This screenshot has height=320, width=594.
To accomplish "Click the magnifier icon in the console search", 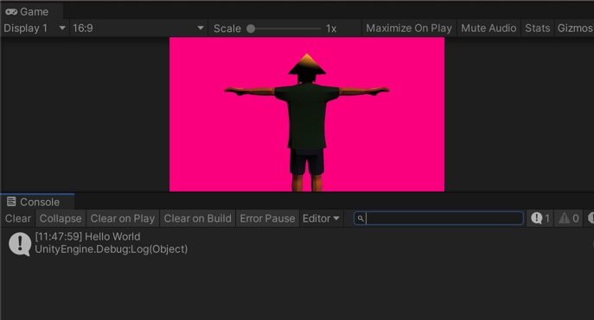I will click(x=361, y=218).
